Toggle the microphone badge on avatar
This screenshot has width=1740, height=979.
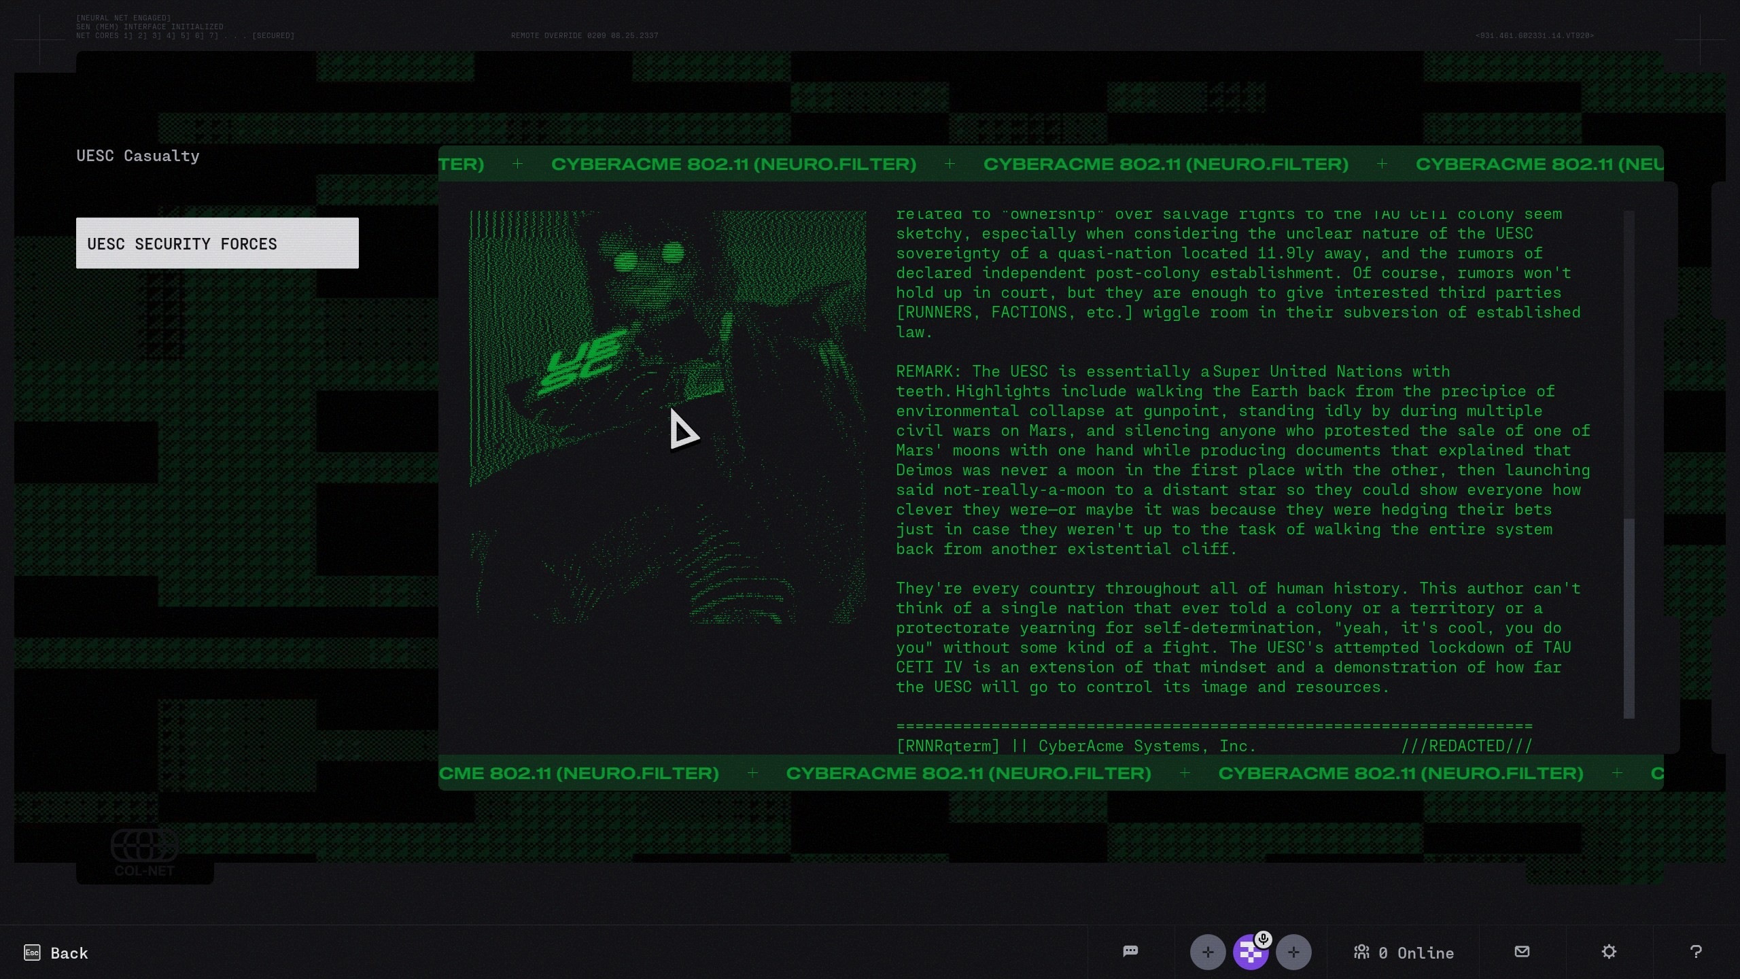1264,940
